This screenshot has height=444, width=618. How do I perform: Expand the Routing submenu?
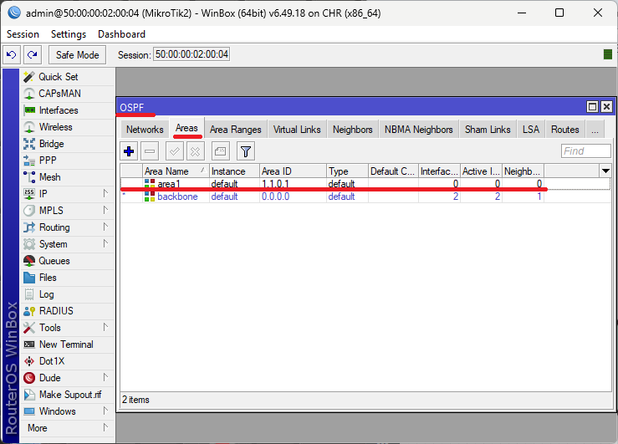[54, 227]
